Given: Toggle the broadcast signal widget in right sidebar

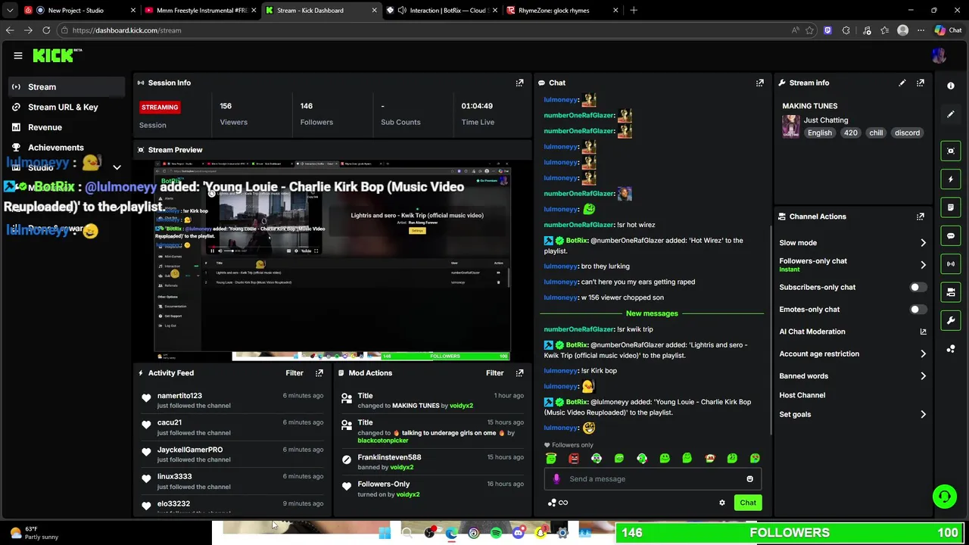Looking at the screenshot, I should coord(951,263).
